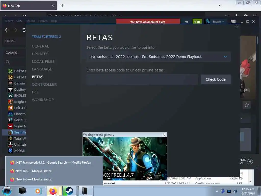Select Ultimate game in the library
Screen dimensions: 261x196
(17, 144)
